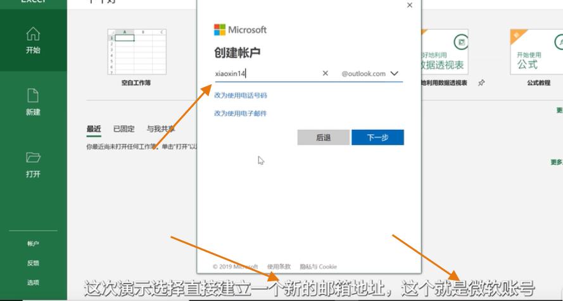The image size is (563, 301).
Task: Click 改为使用电子邮件 link
Action: pos(241,113)
